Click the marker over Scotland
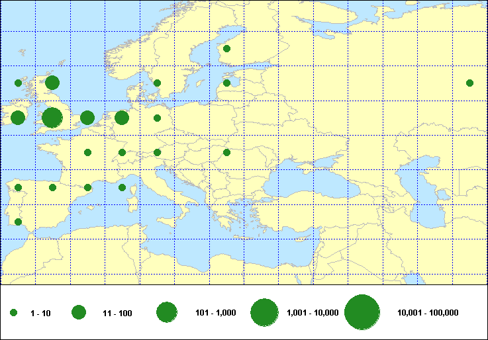Viewport: 488px width, 340px height. pyautogui.click(x=52, y=83)
